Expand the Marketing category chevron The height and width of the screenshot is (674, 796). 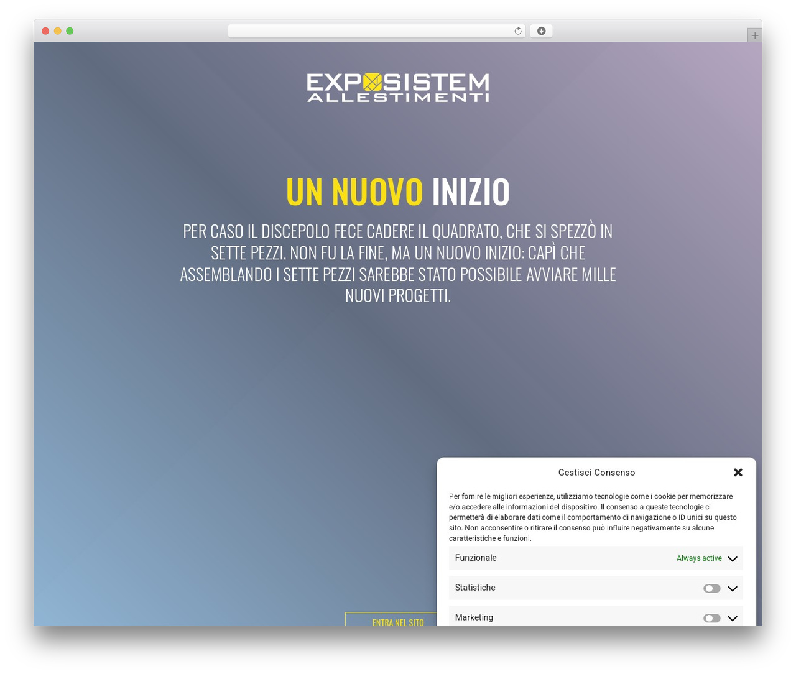[x=733, y=618]
